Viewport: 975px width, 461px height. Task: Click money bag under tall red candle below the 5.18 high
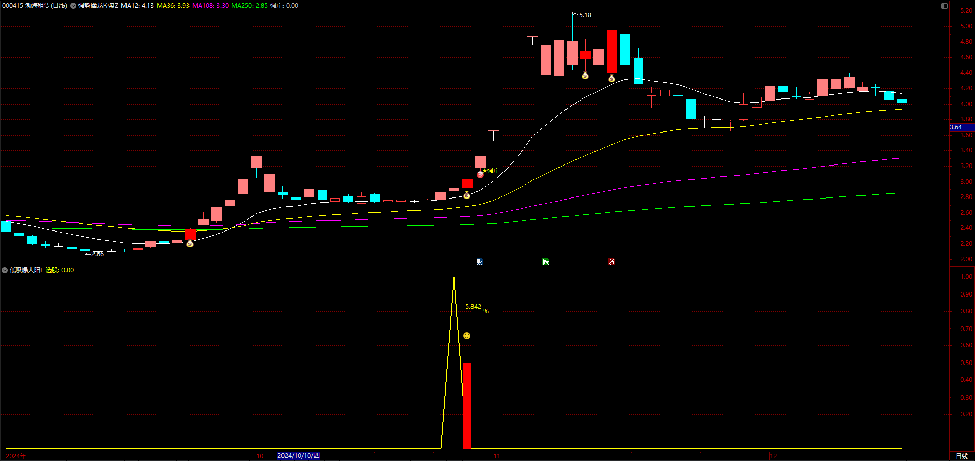click(612, 78)
